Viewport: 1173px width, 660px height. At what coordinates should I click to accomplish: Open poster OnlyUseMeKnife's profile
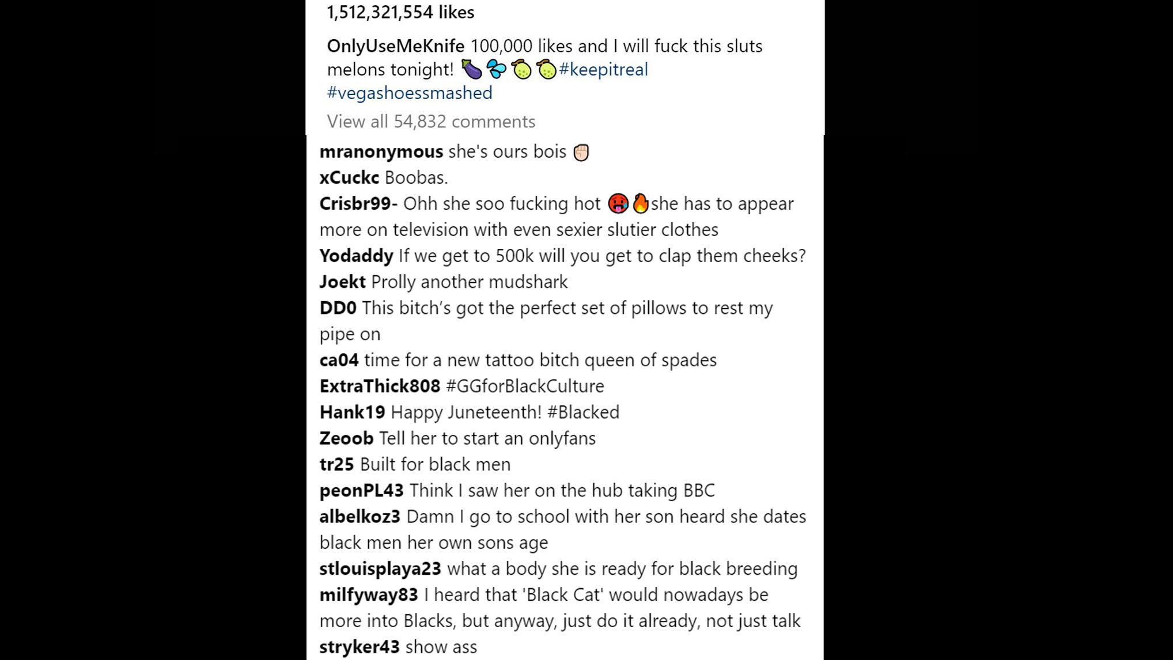tap(395, 46)
